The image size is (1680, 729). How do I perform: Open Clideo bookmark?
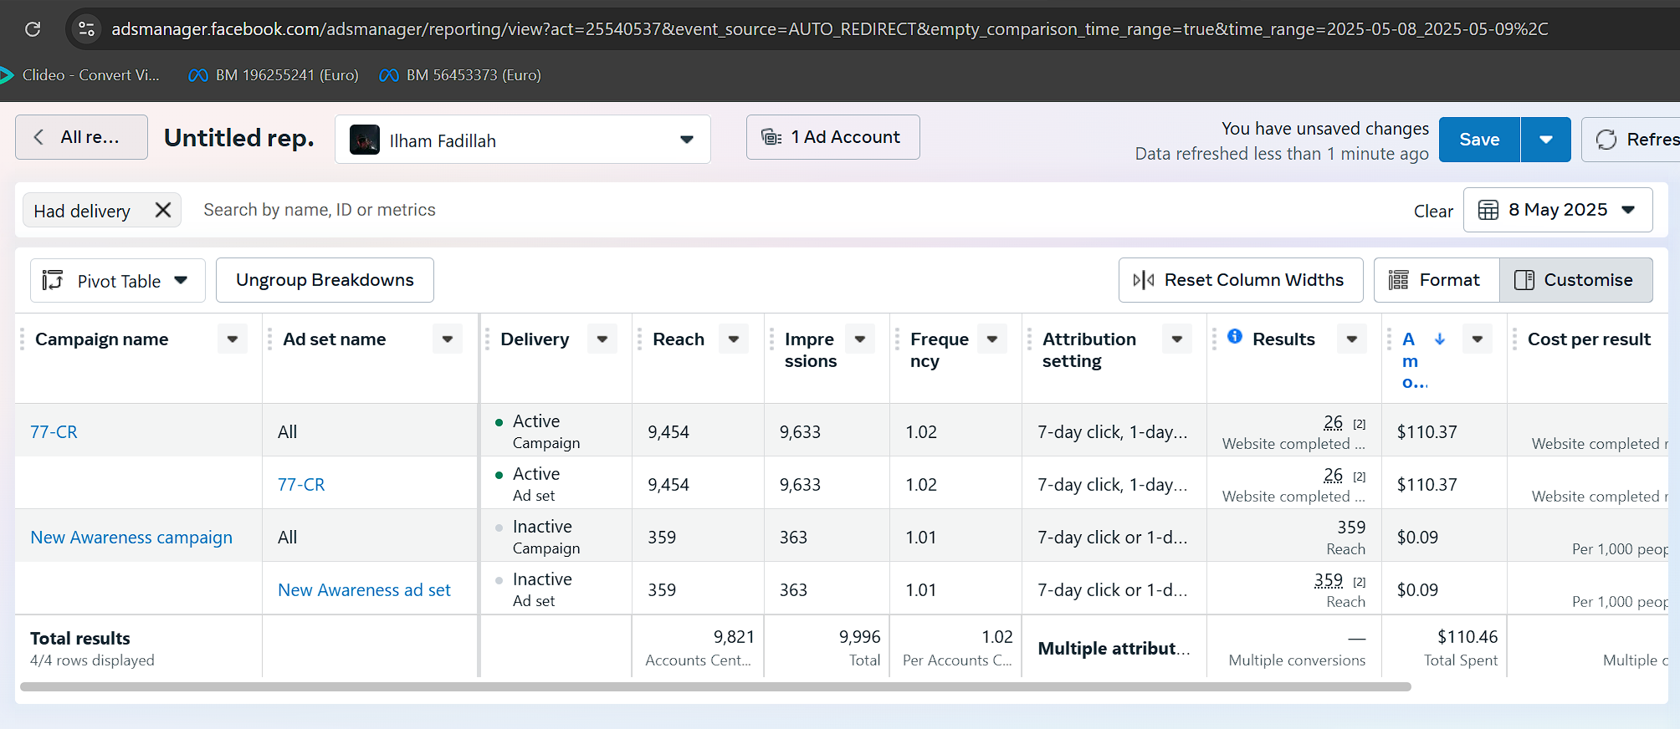(79, 75)
